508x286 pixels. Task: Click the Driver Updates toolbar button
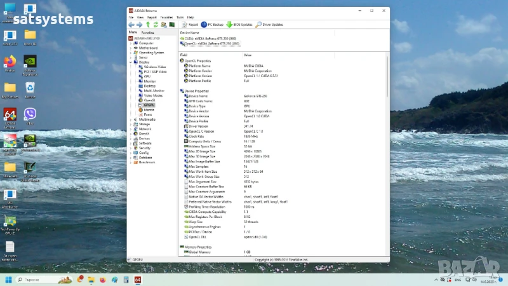tap(269, 24)
